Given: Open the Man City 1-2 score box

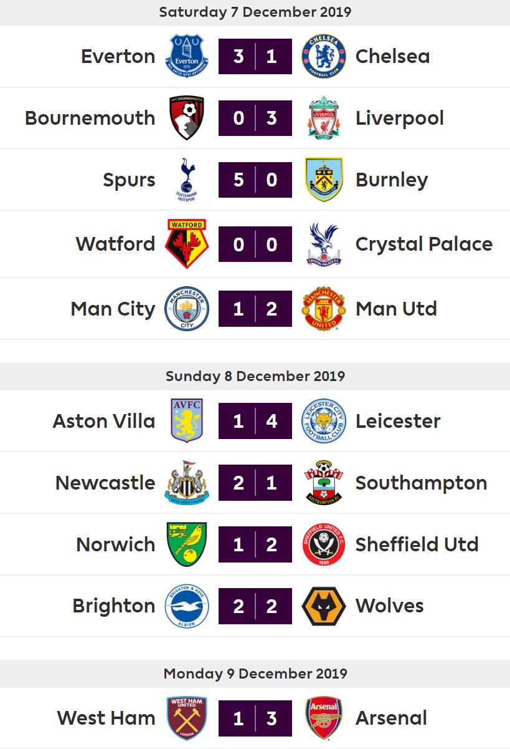Looking at the screenshot, I should point(255,309).
